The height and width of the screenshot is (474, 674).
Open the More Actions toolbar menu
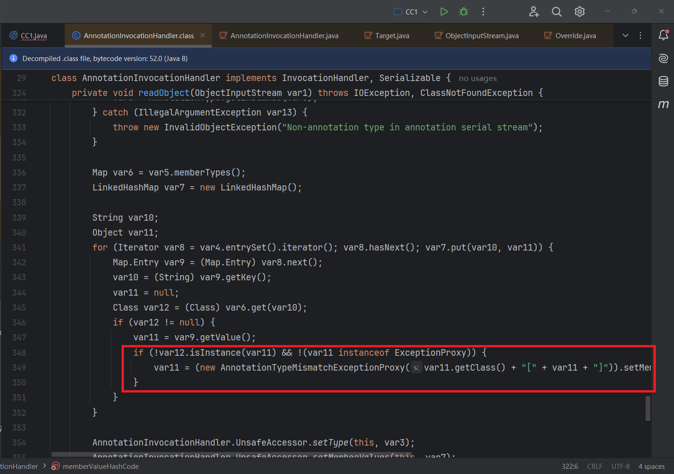coord(483,12)
